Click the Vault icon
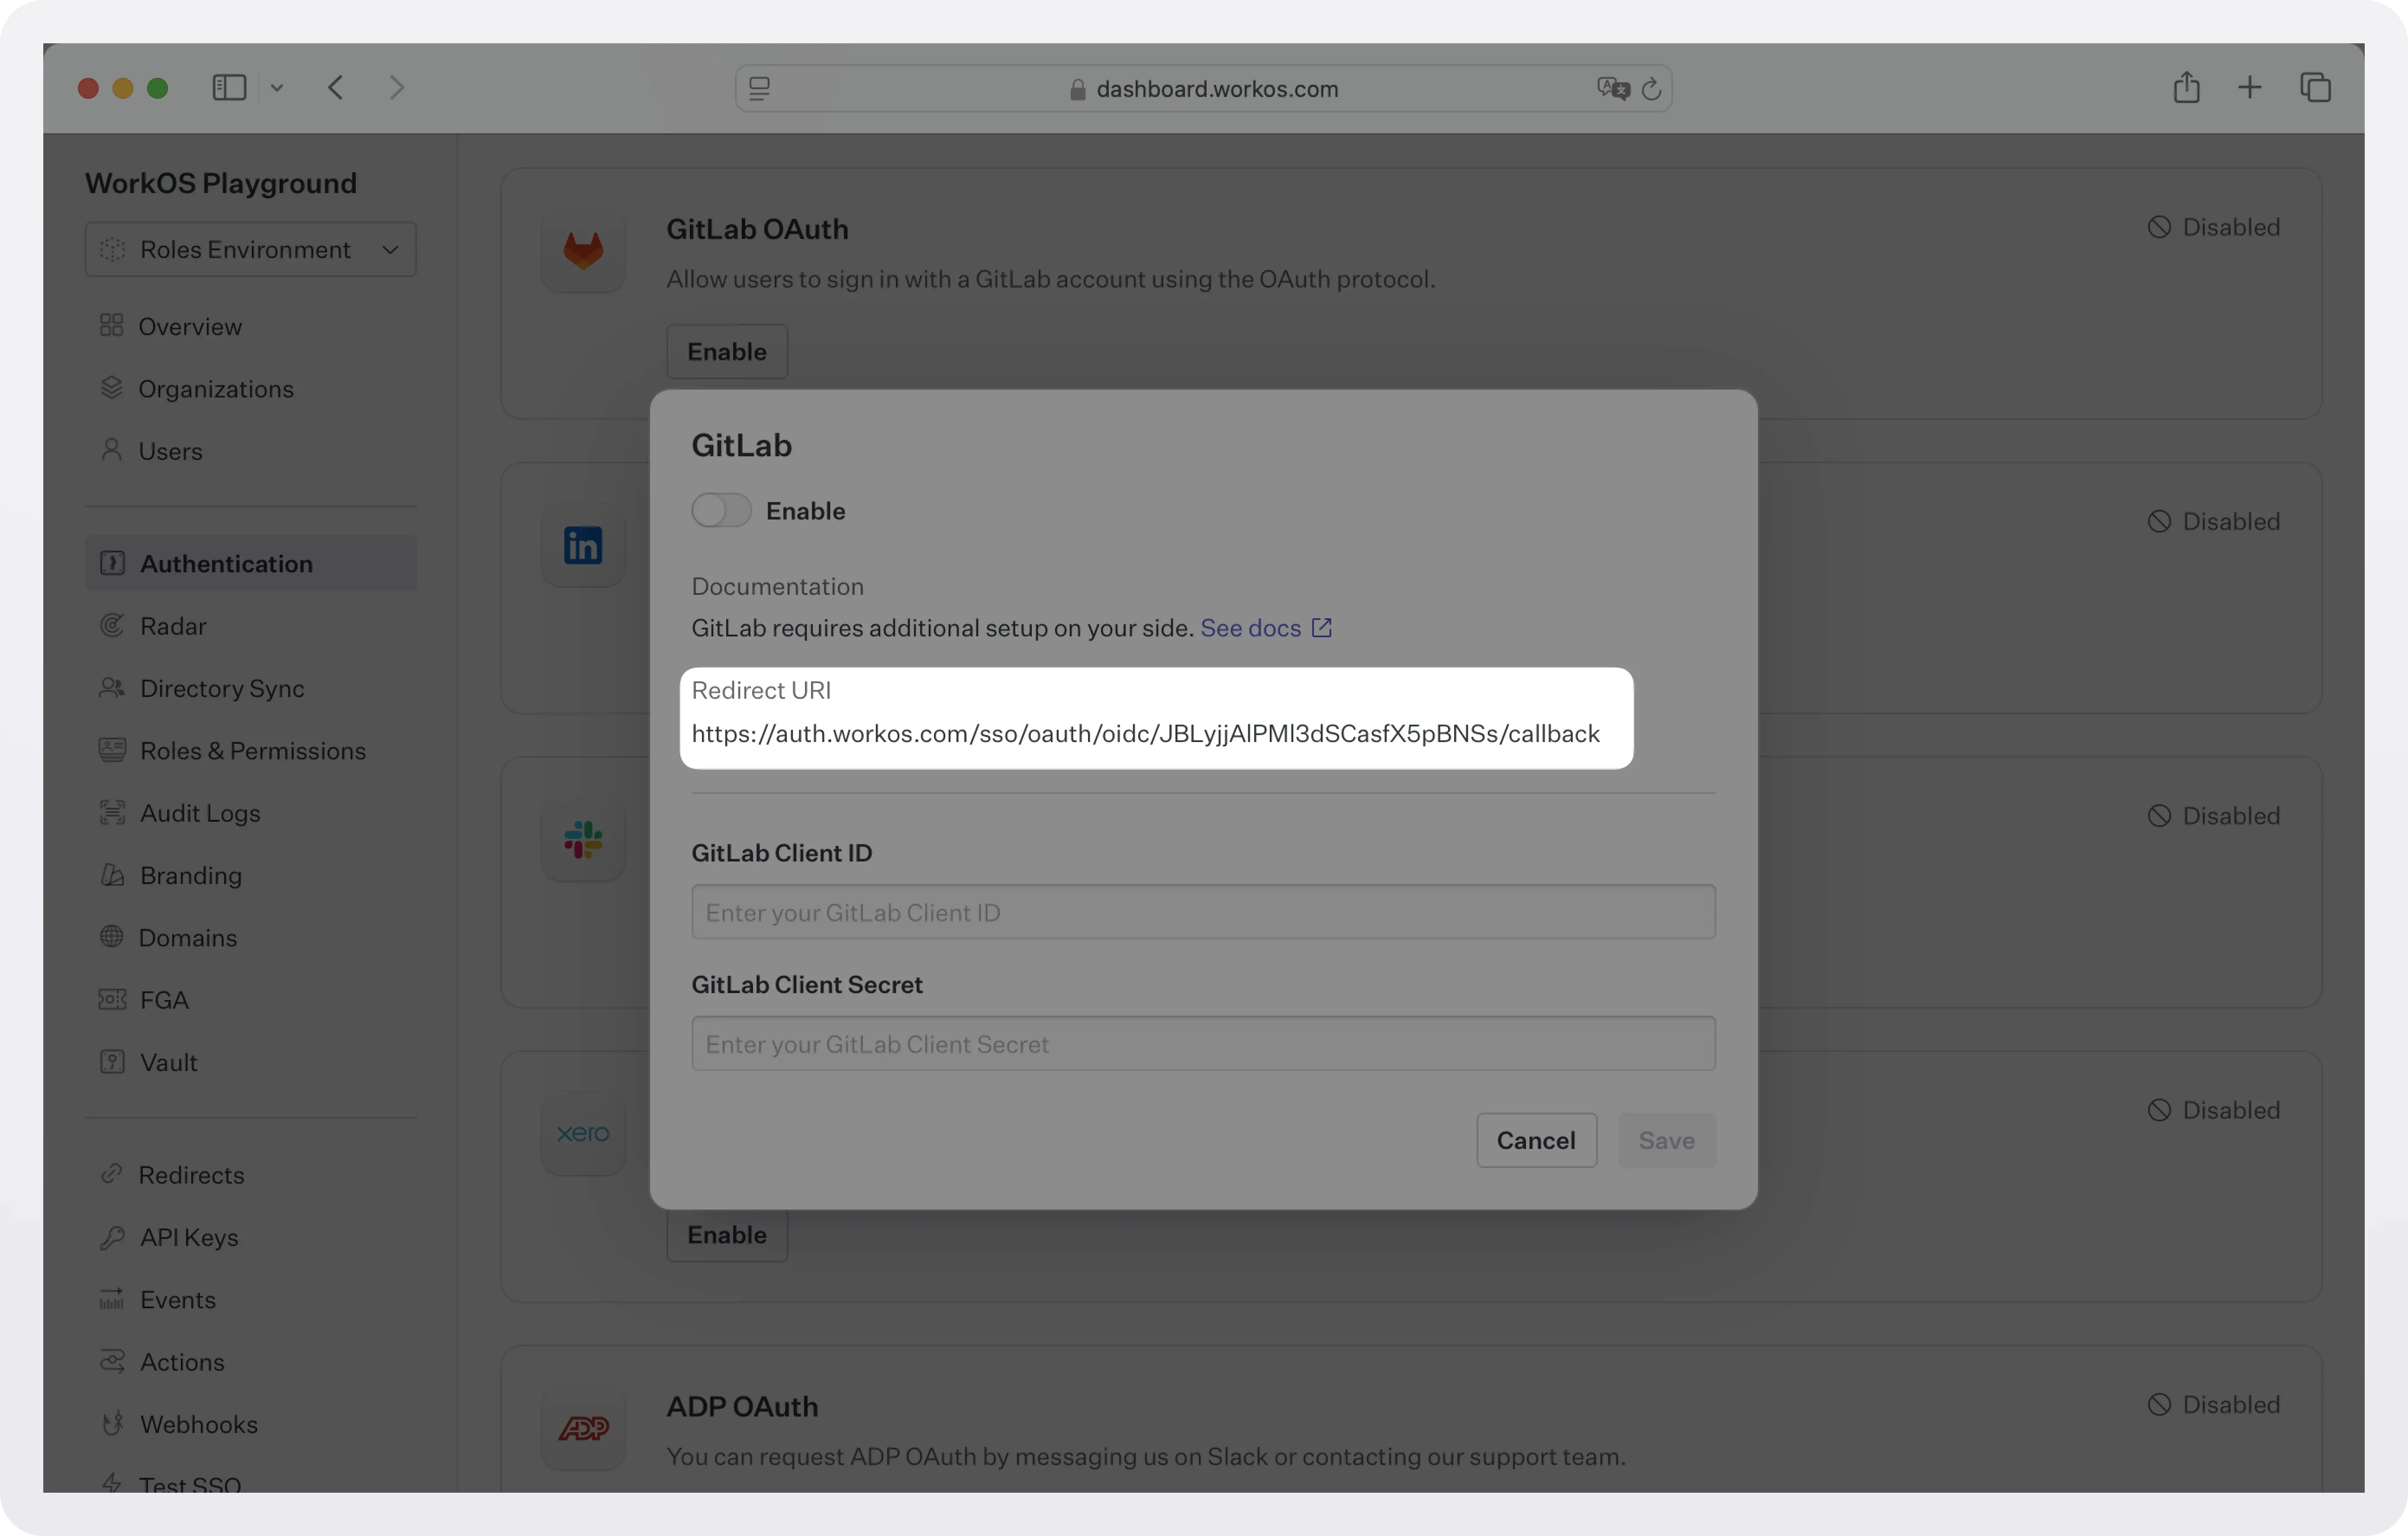 pyautogui.click(x=112, y=1061)
